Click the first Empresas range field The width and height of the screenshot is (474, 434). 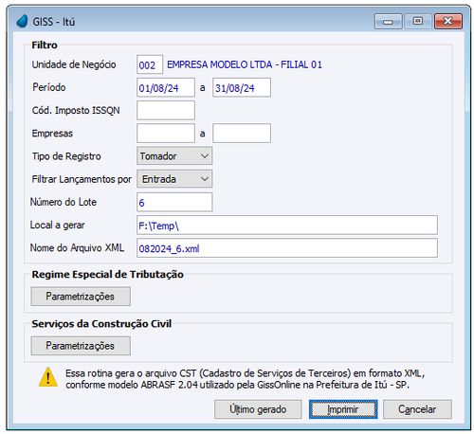(x=166, y=134)
